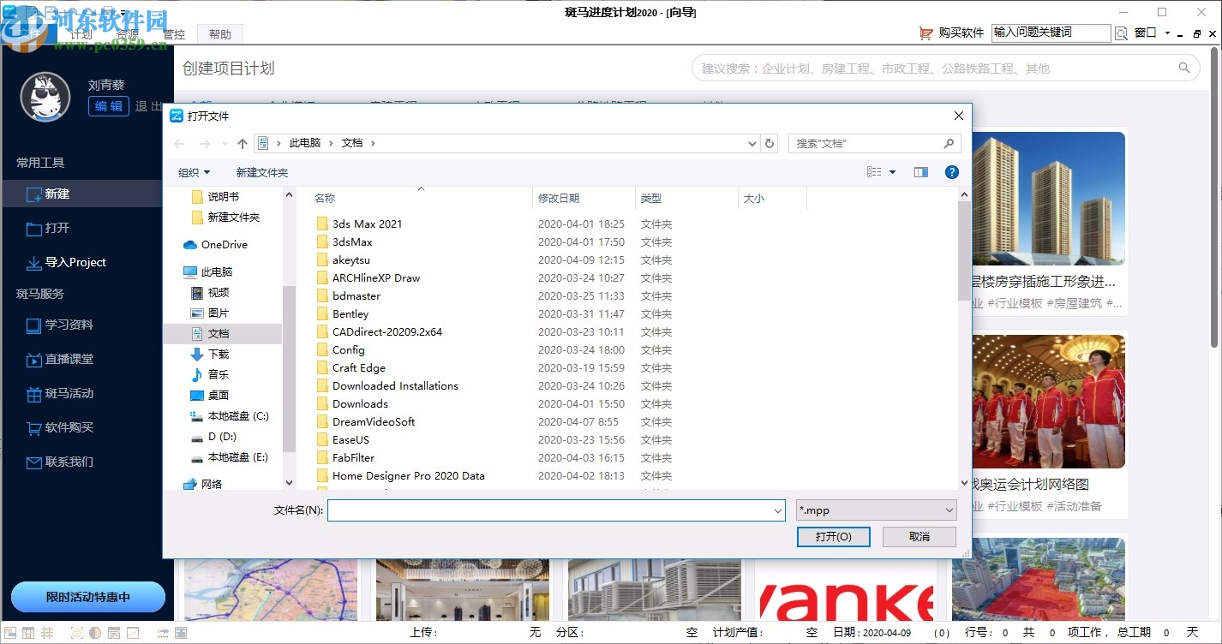Click the eye scan icon in status bar
Image resolution: width=1222 pixels, height=644 pixels.
pos(77,633)
